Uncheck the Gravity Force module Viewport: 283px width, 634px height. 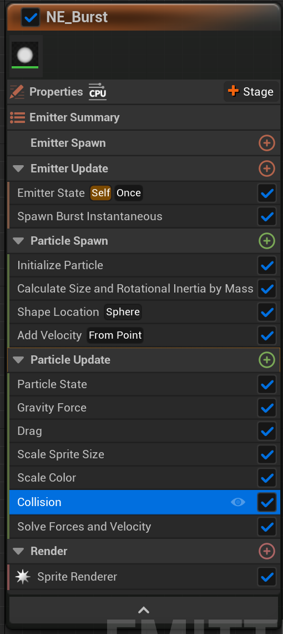coord(267,408)
